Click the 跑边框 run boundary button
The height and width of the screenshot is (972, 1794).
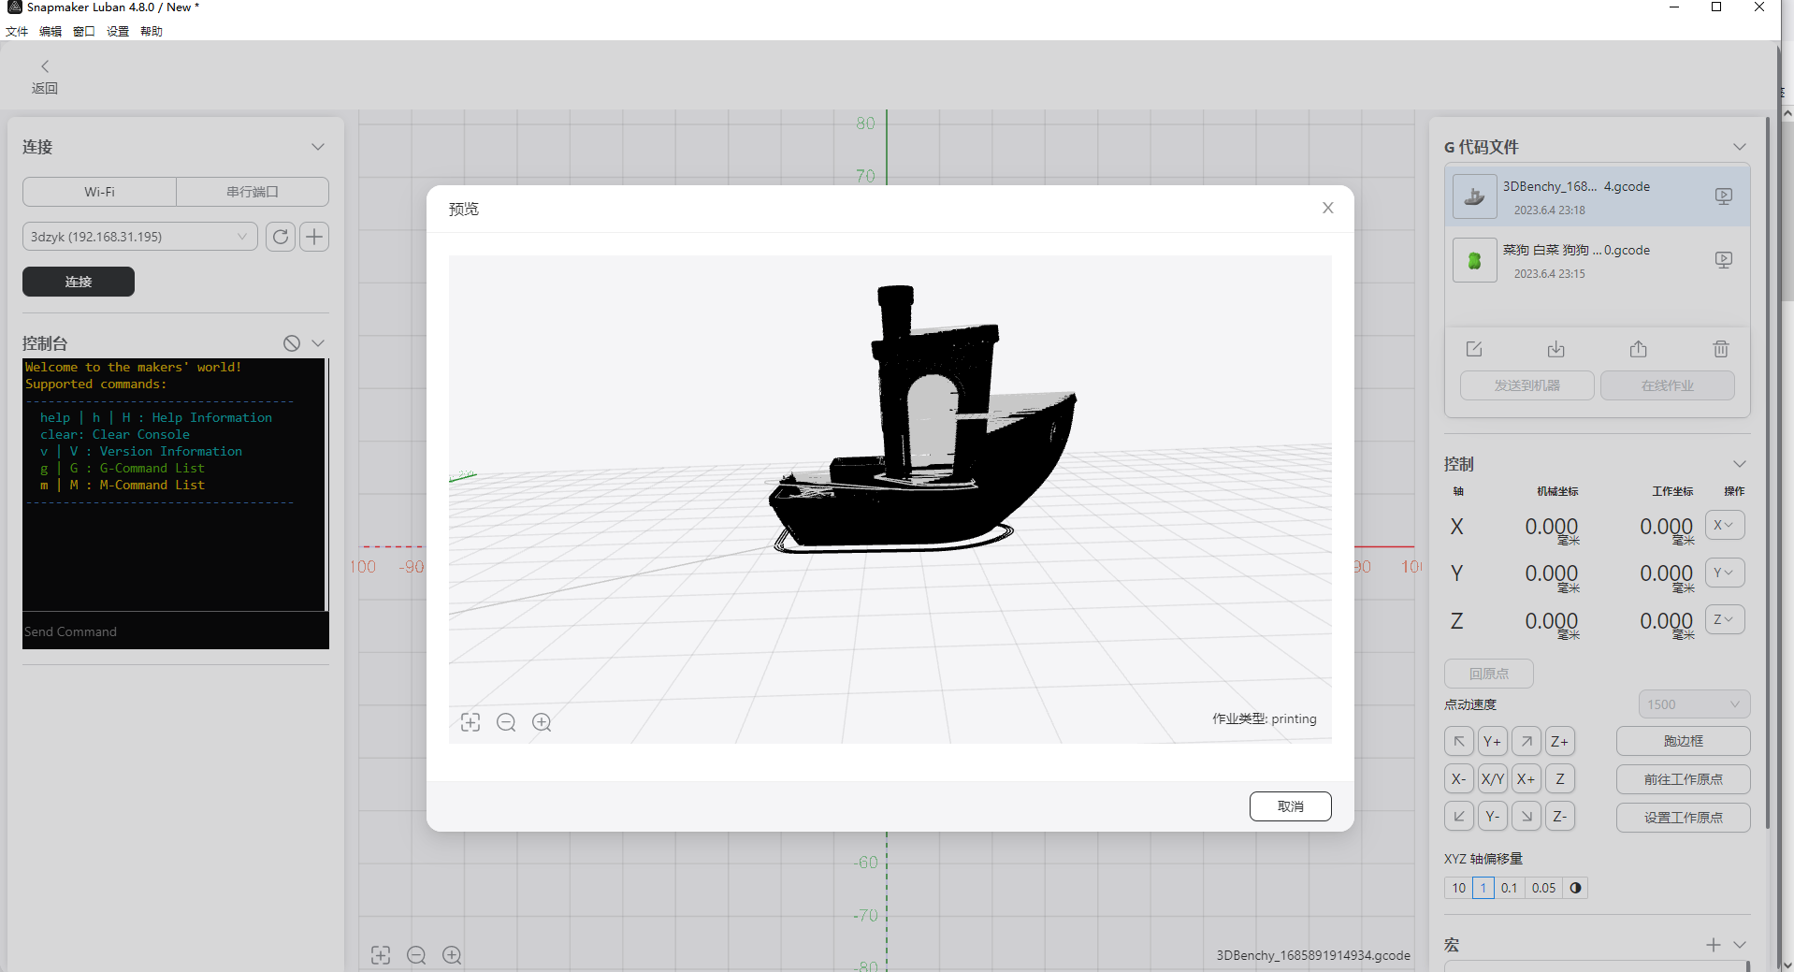click(1683, 741)
